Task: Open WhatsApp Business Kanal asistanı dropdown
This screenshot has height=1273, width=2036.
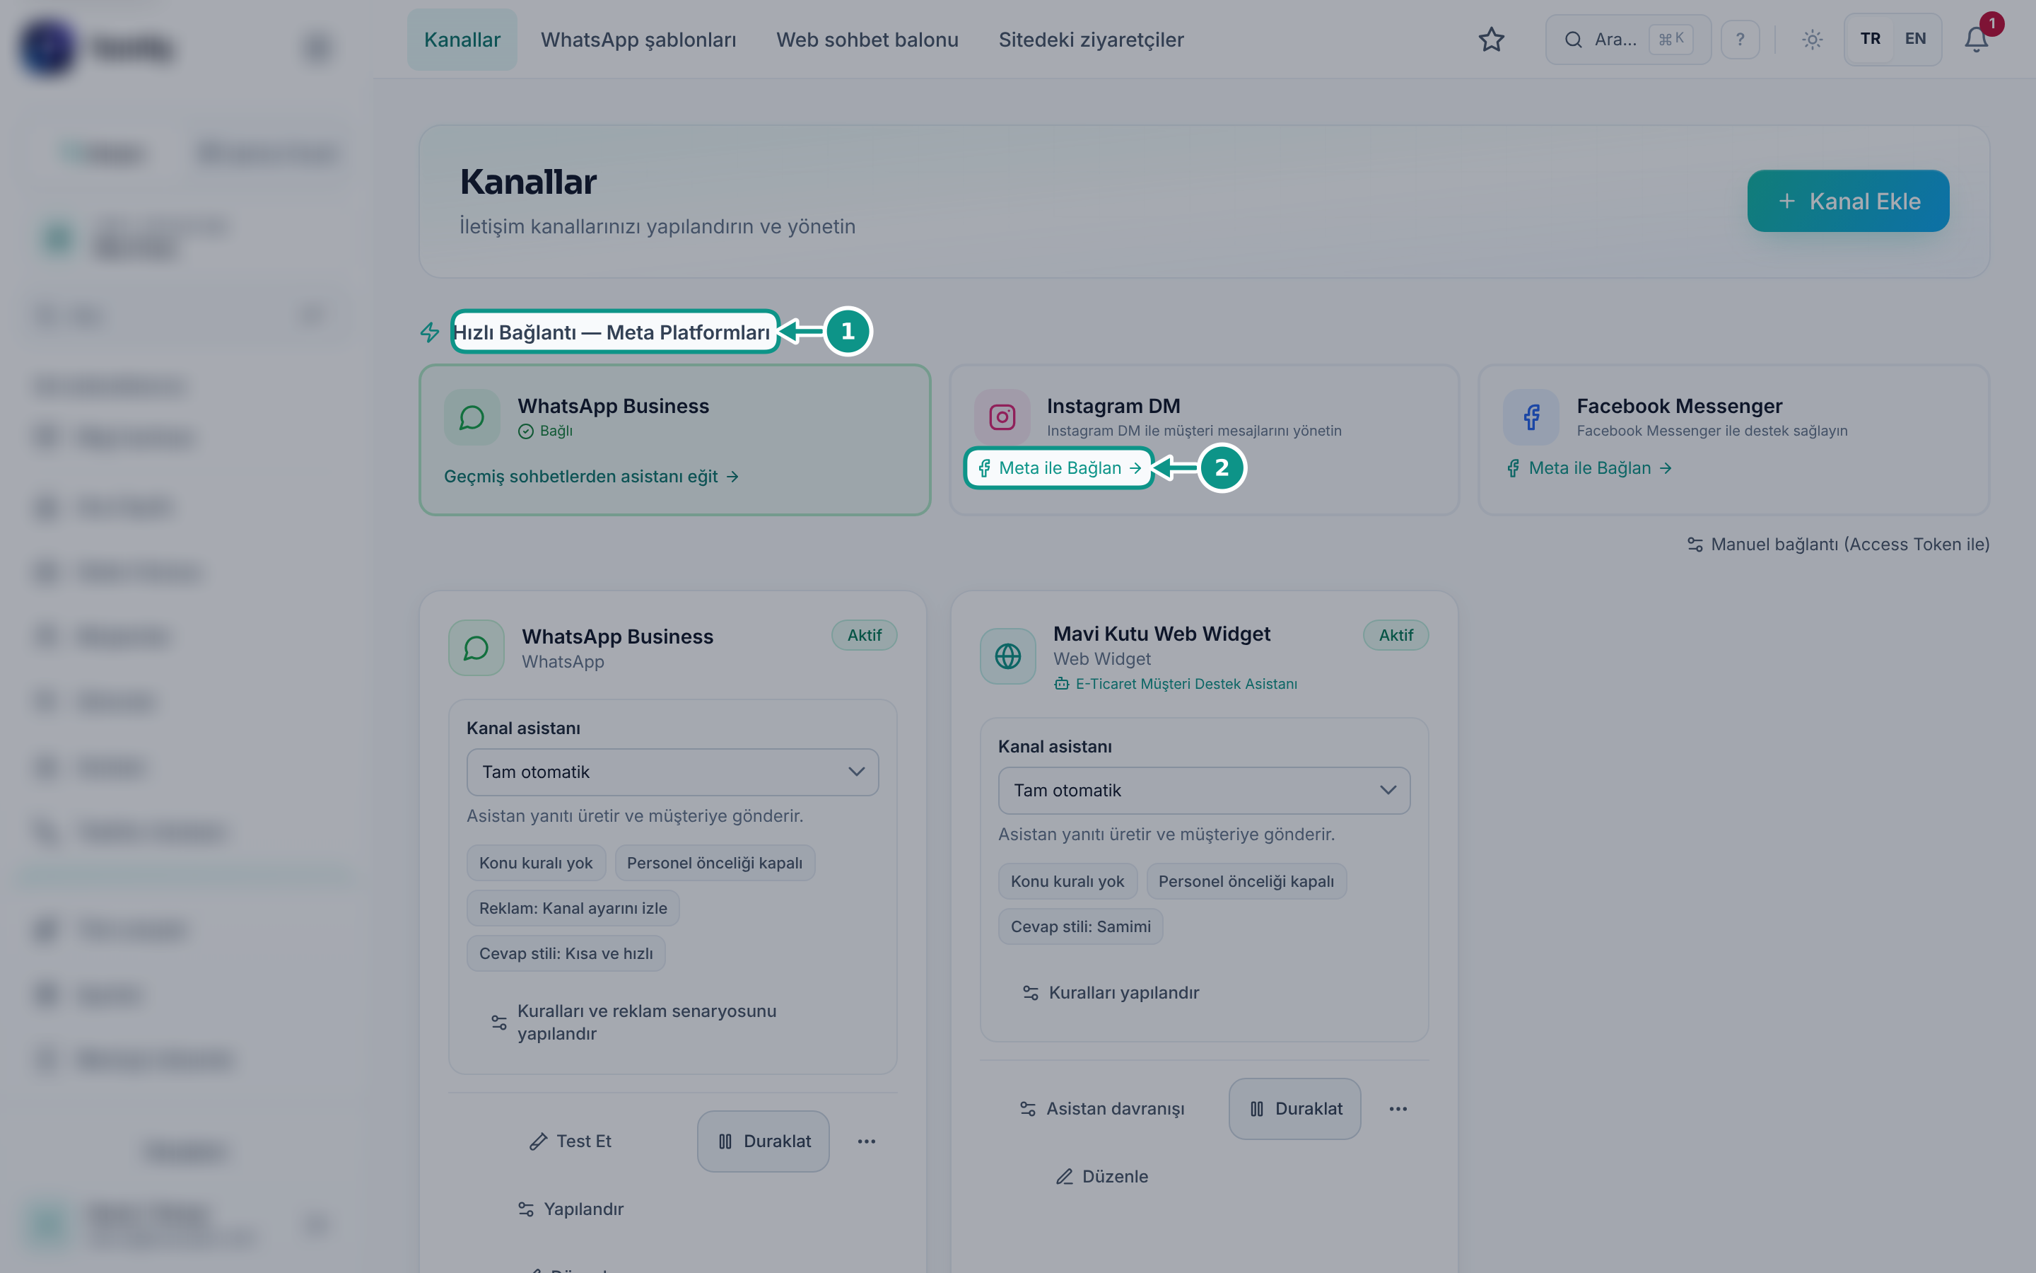Action: [x=672, y=772]
